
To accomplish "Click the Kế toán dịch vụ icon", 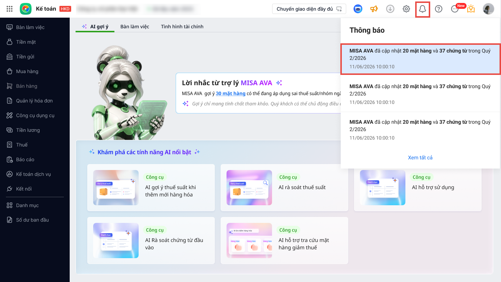I will click(10, 174).
